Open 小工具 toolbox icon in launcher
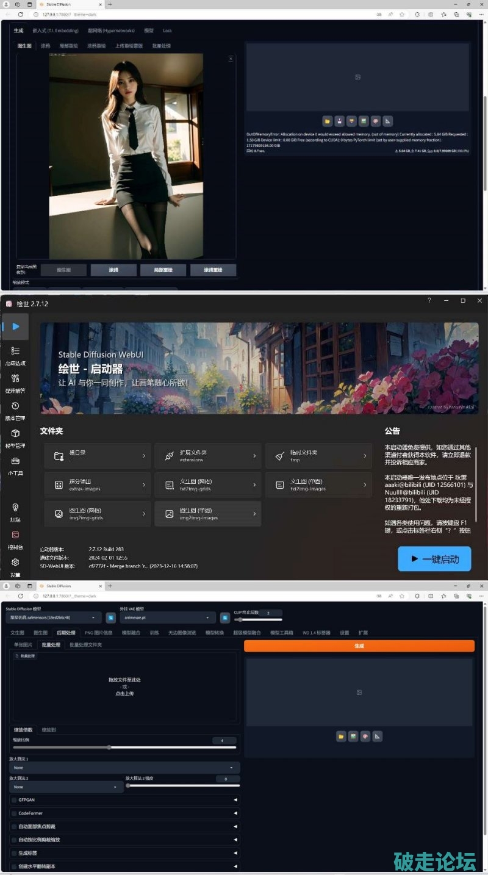The height and width of the screenshot is (875, 488). pyautogui.click(x=15, y=461)
